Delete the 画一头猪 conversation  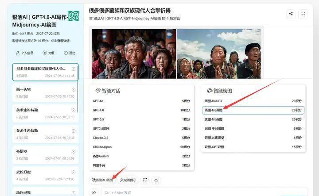[x=74, y=89]
